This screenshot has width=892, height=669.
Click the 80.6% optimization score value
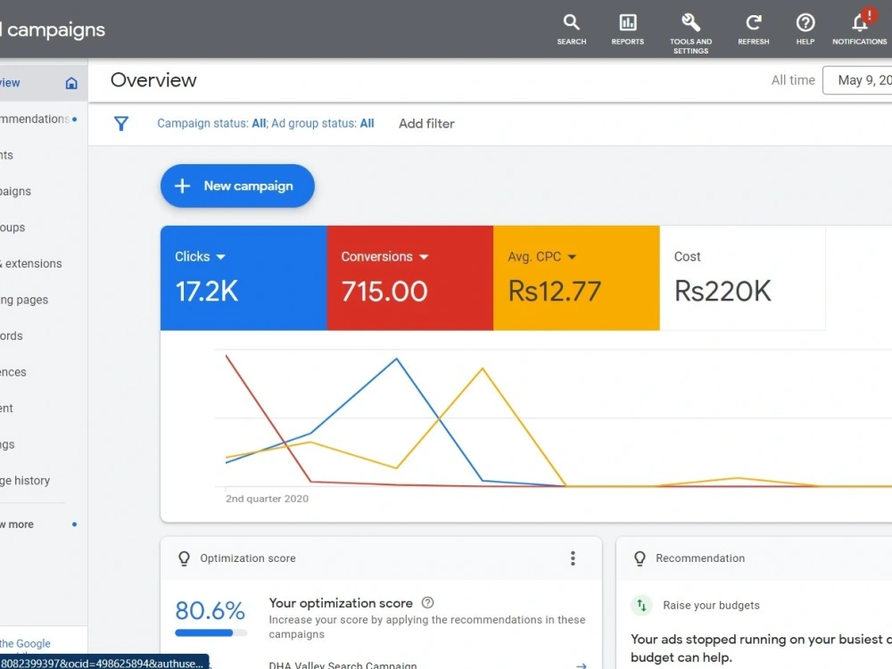click(210, 610)
